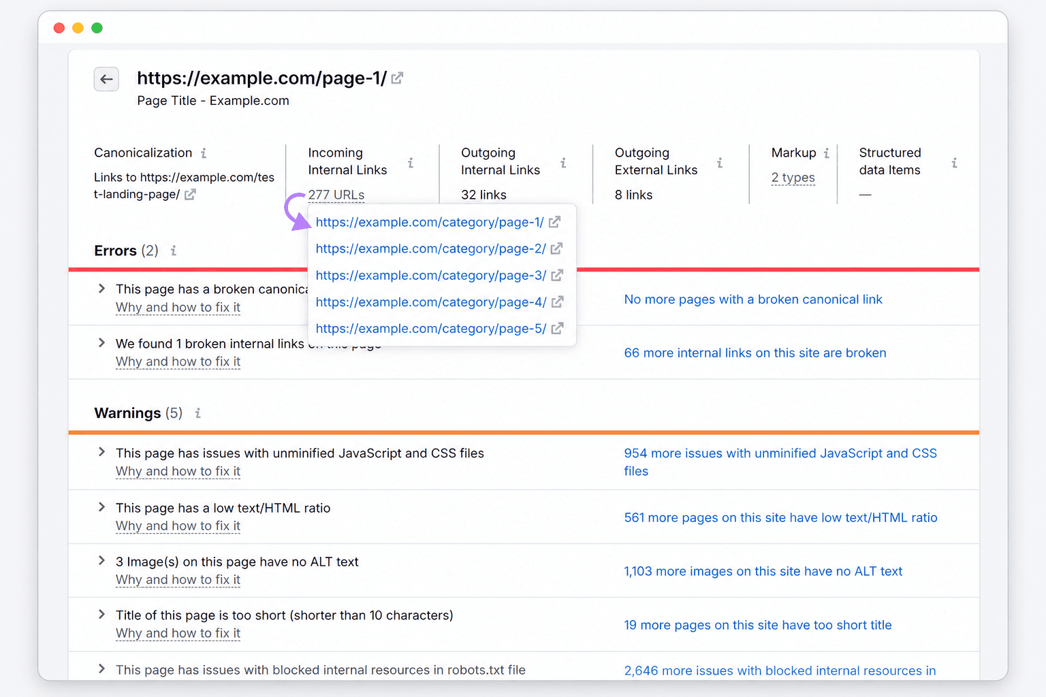The width and height of the screenshot is (1046, 697).
Task: Expand unminified JavaScript and CSS warning row
Action: 101,452
